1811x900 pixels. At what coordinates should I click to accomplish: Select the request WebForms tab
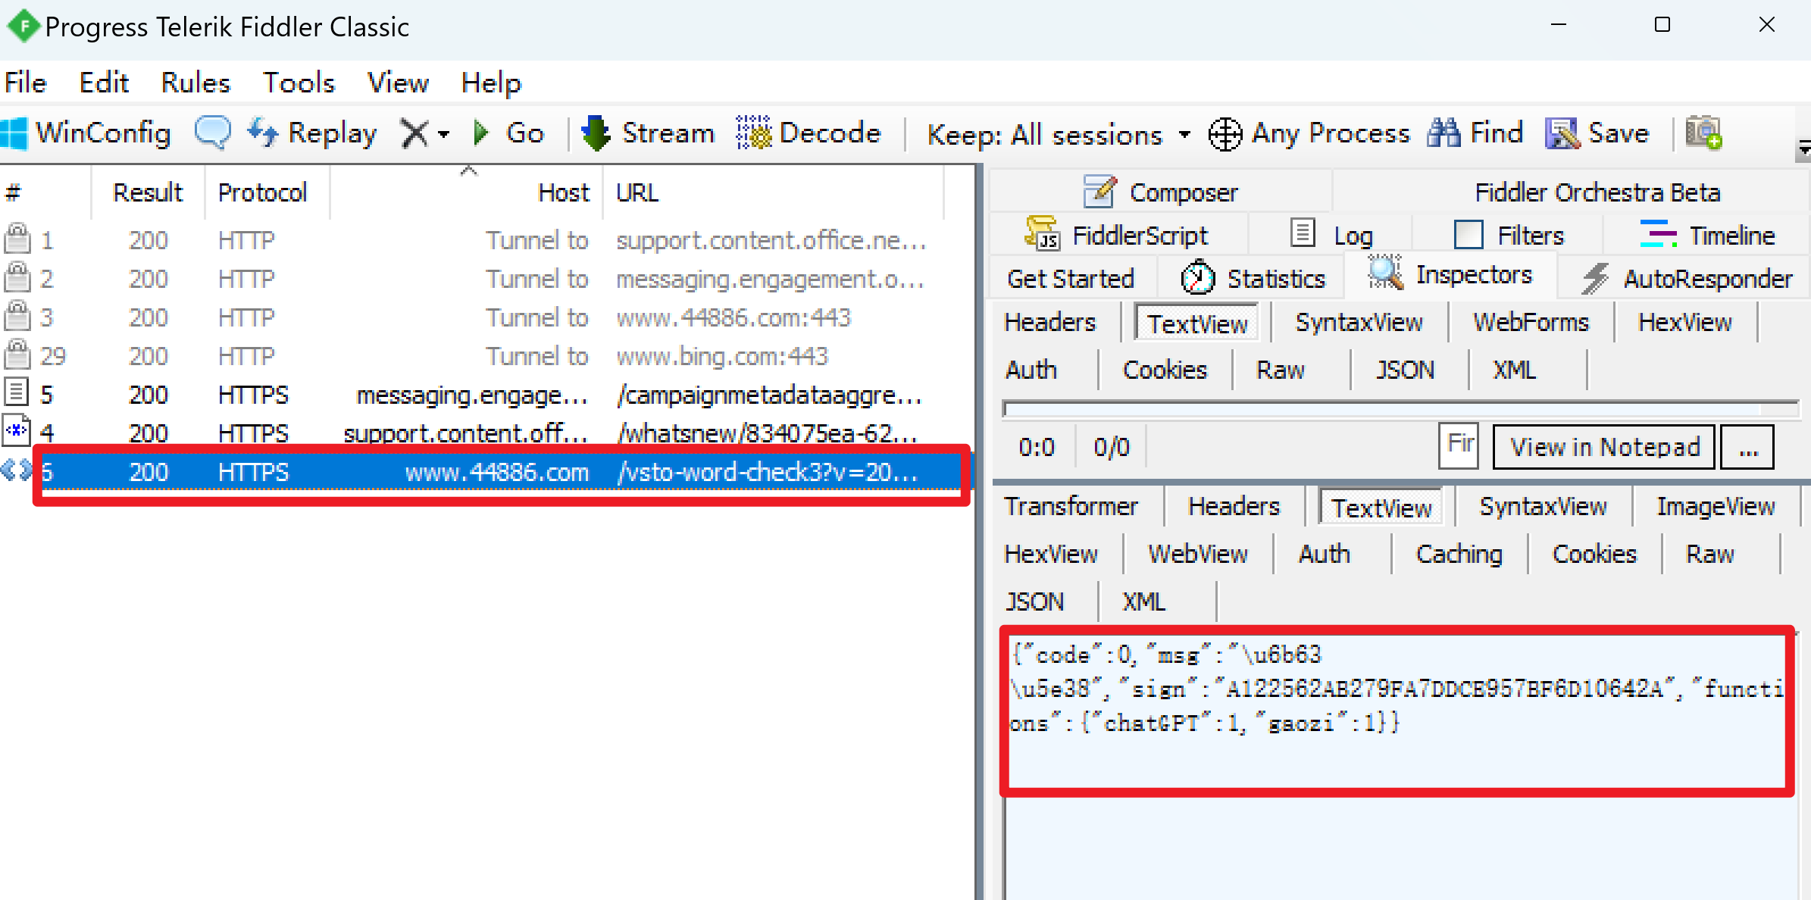[x=1531, y=323]
